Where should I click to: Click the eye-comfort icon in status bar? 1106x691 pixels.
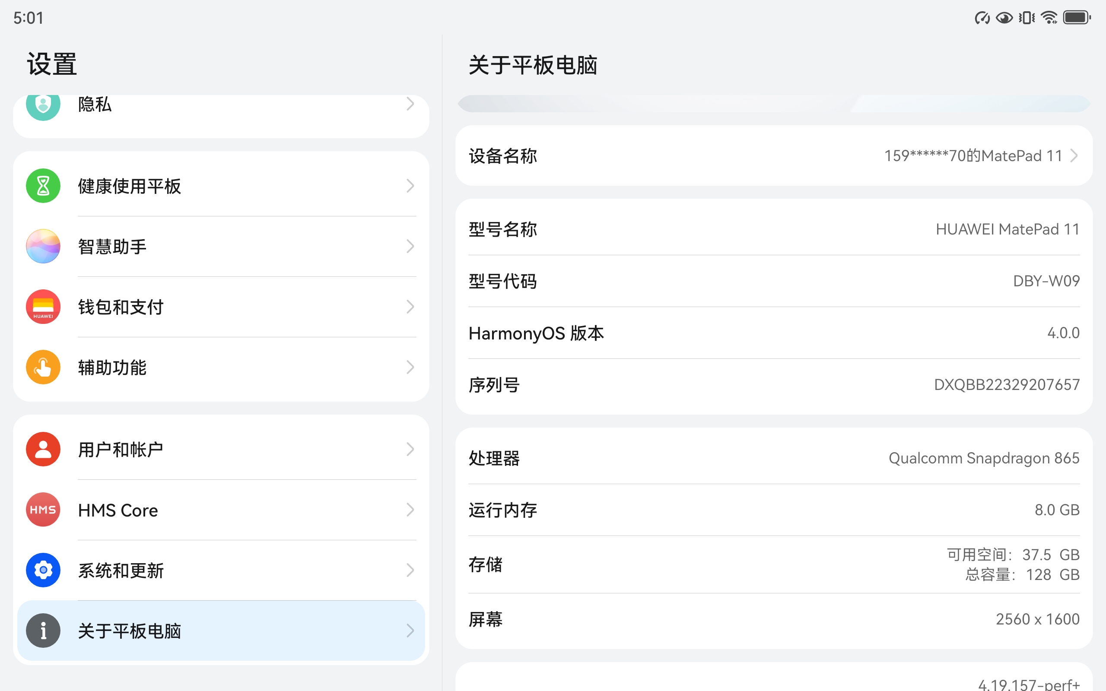[1004, 17]
